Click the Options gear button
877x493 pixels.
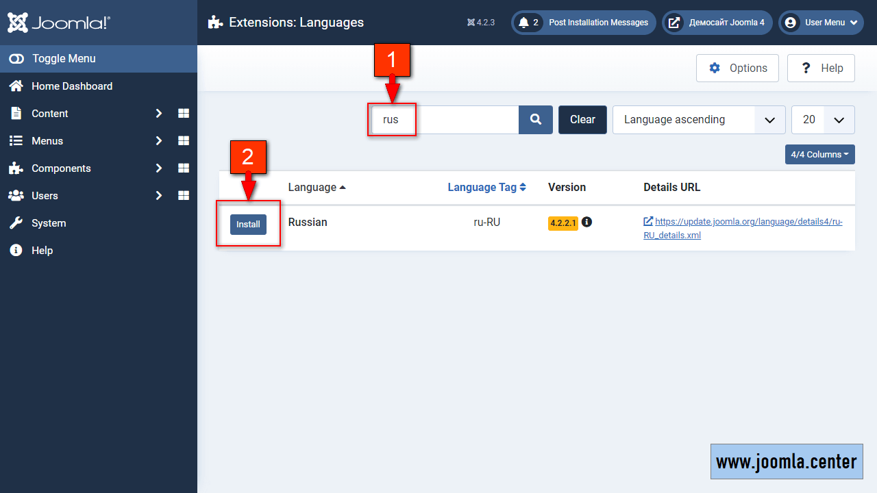(737, 68)
